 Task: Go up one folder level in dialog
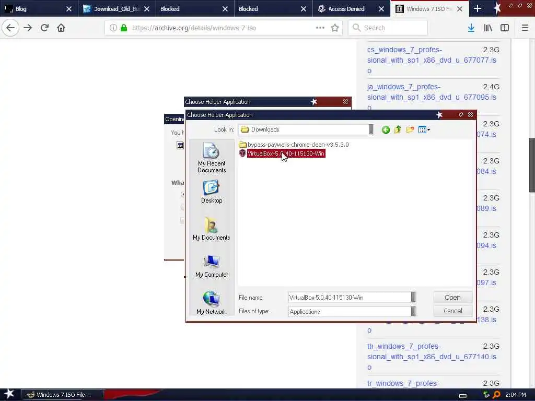pos(398,129)
